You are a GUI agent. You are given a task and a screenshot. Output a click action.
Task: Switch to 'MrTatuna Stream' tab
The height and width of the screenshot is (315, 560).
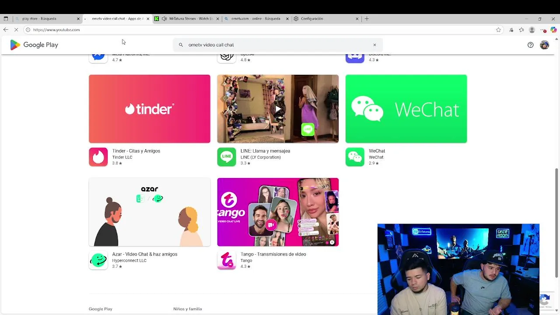(x=187, y=19)
